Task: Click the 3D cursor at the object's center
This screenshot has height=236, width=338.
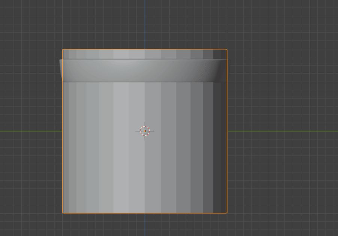Action: (x=145, y=131)
